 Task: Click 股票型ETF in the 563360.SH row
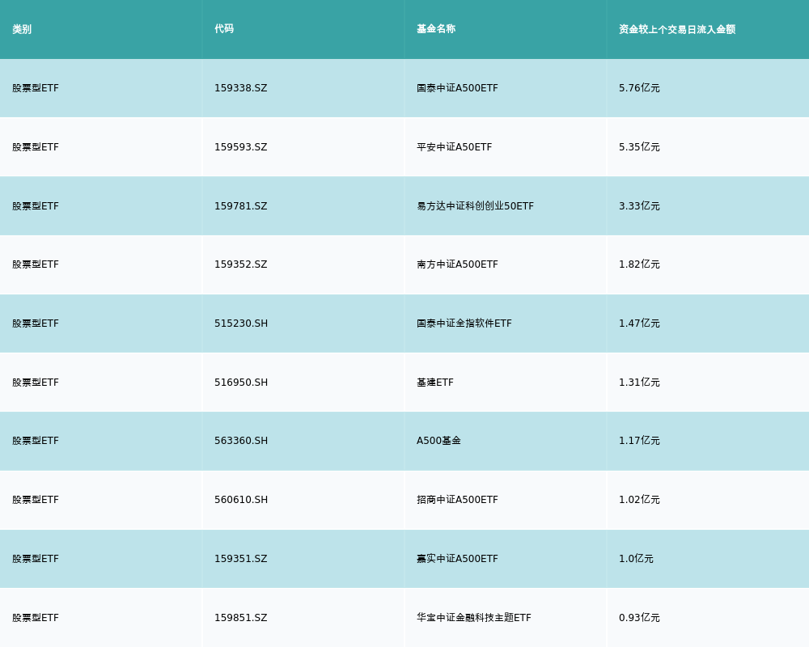pos(36,441)
